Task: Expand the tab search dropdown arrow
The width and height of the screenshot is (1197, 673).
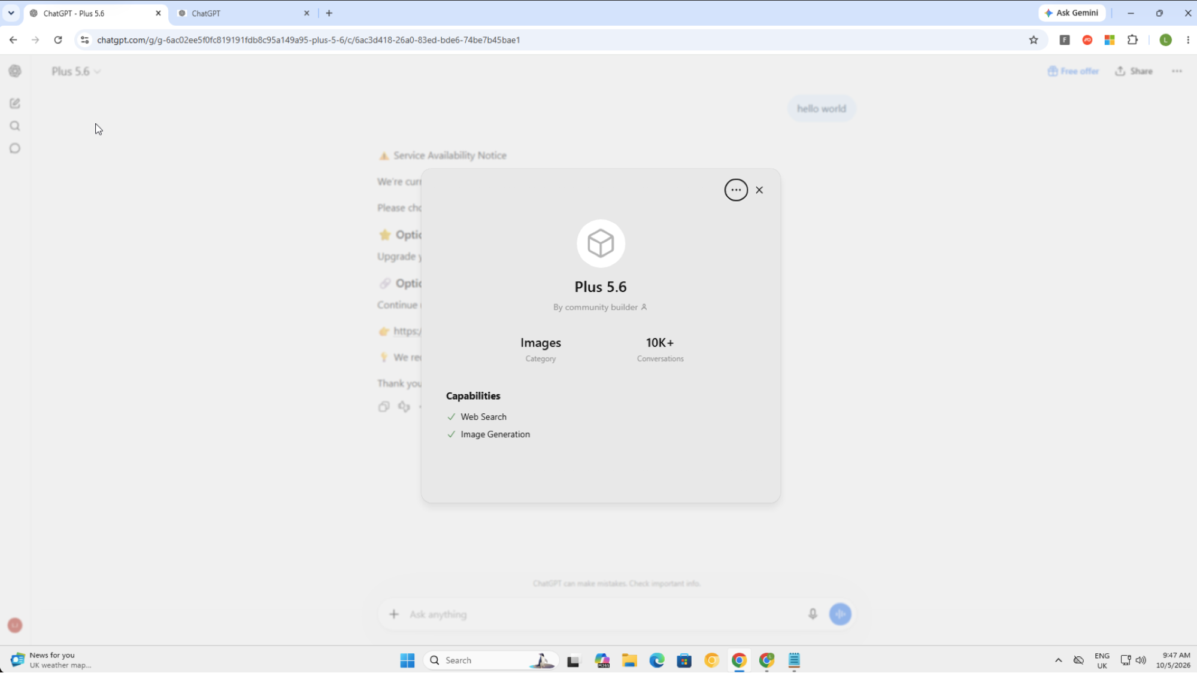Action: (x=11, y=13)
